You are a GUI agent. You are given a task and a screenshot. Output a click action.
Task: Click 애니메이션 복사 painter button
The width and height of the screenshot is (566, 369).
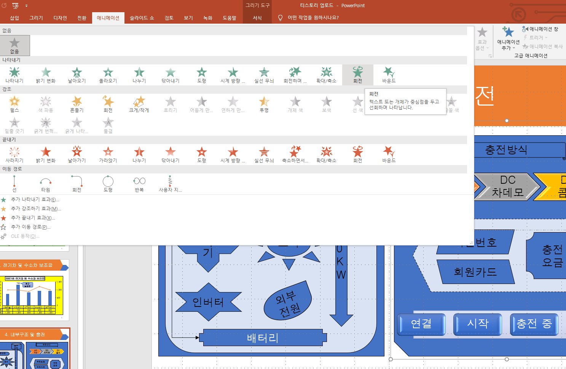coord(542,47)
